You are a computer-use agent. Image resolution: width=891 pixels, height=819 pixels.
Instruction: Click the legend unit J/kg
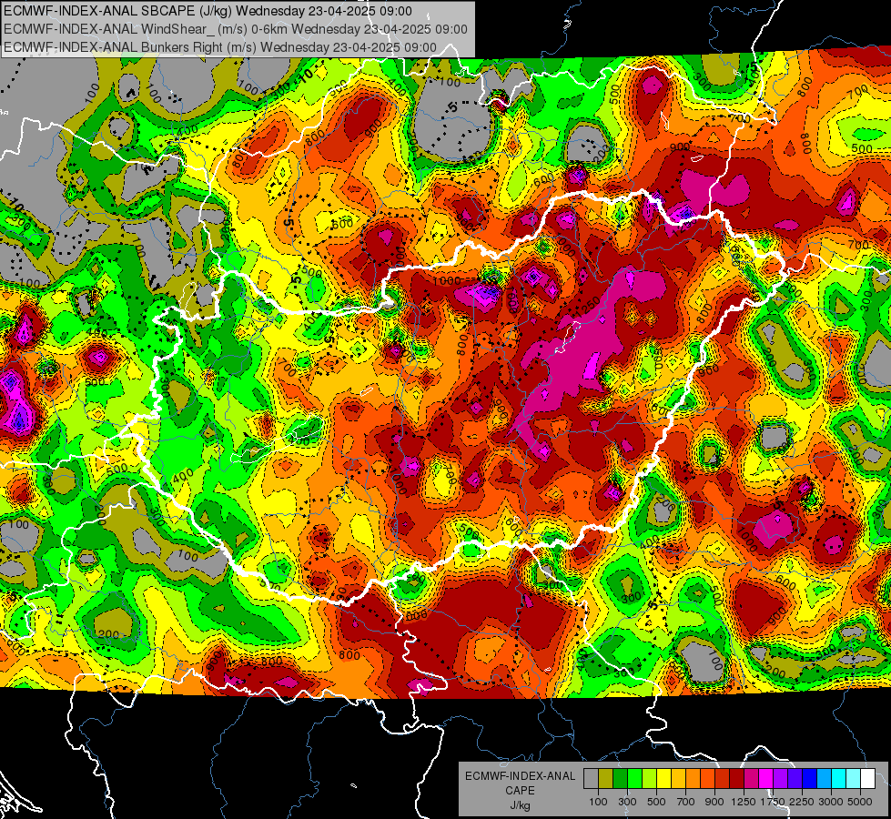pyautogui.click(x=520, y=805)
